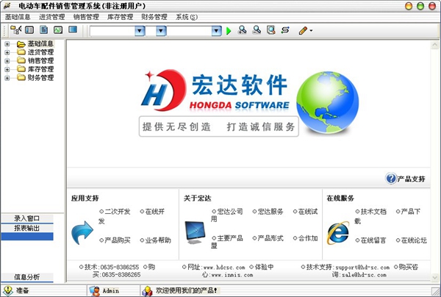Click inside the first toolbar combo input field
The height and width of the screenshot is (297, 441).
[112, 31]
